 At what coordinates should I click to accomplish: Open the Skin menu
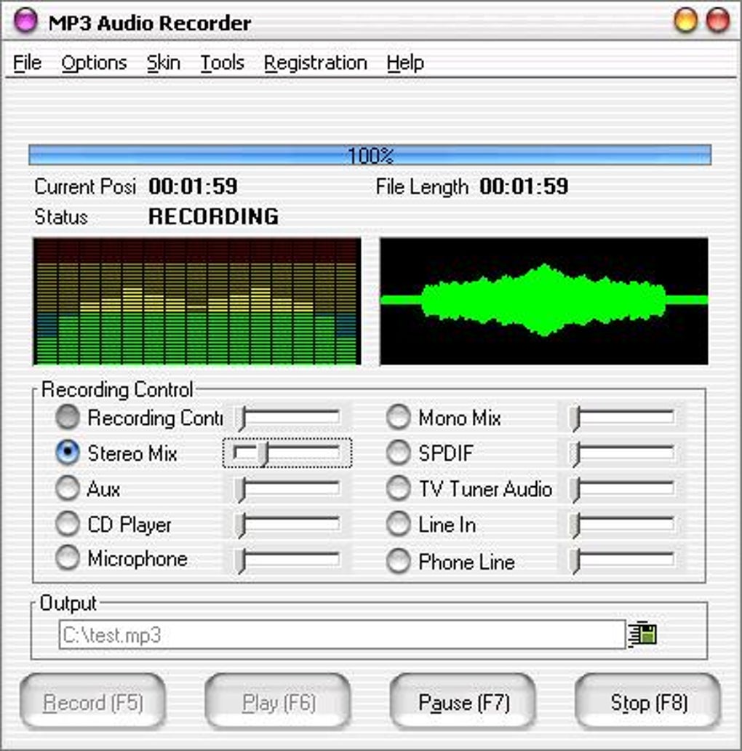tap(164, 63)
